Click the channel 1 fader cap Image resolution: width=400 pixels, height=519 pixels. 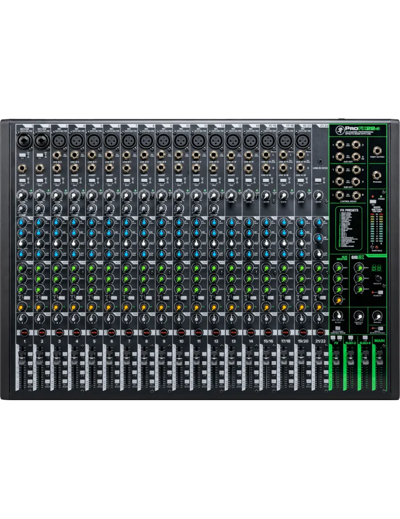pyautogui.click(x=21, y=359)
